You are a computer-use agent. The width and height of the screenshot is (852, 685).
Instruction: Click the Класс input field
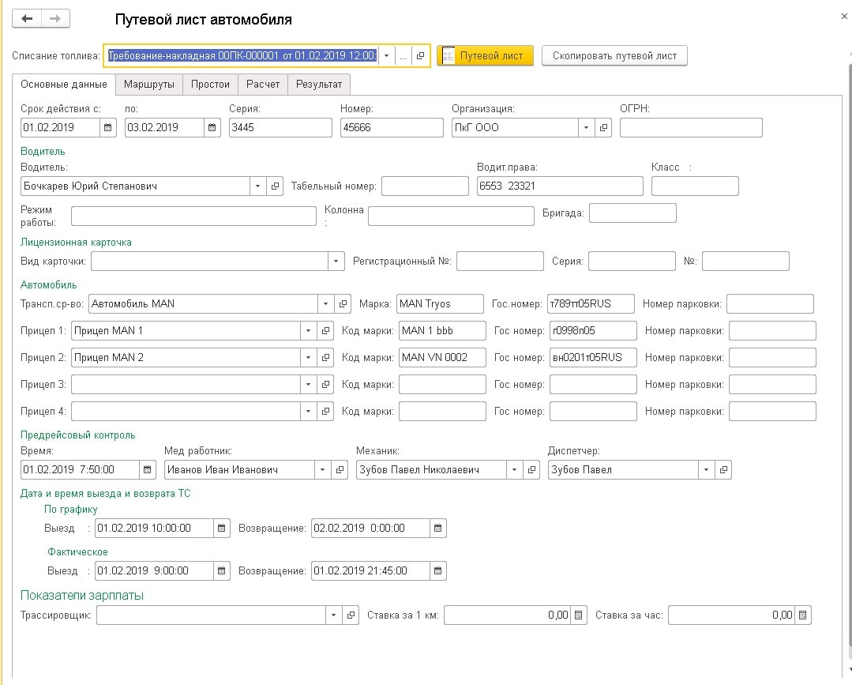click(x=695, y=186)
